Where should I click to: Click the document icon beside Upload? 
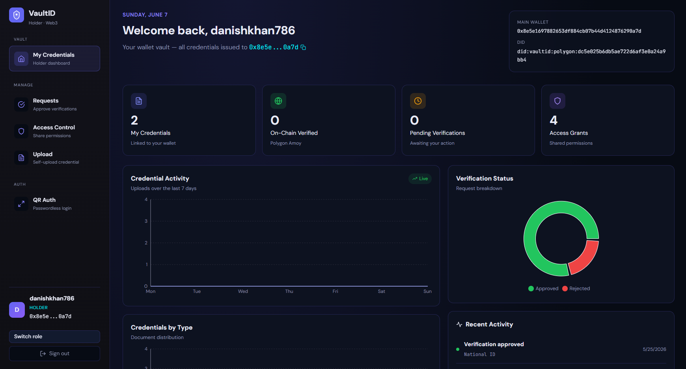point(21,158)
